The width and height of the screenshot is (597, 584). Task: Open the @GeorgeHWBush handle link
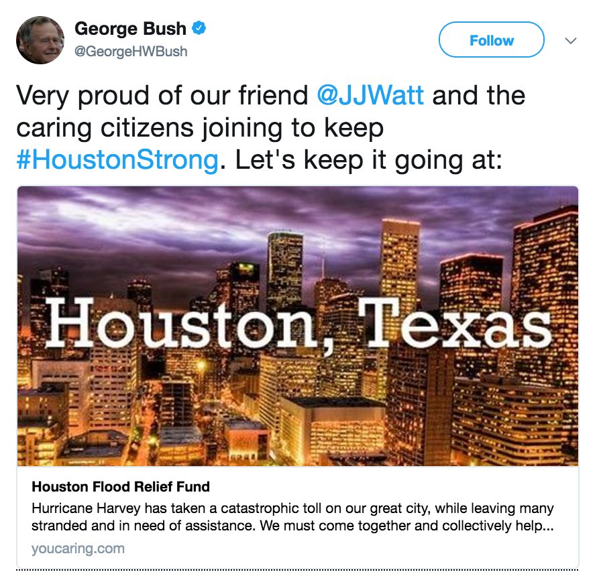click(131, 52)
